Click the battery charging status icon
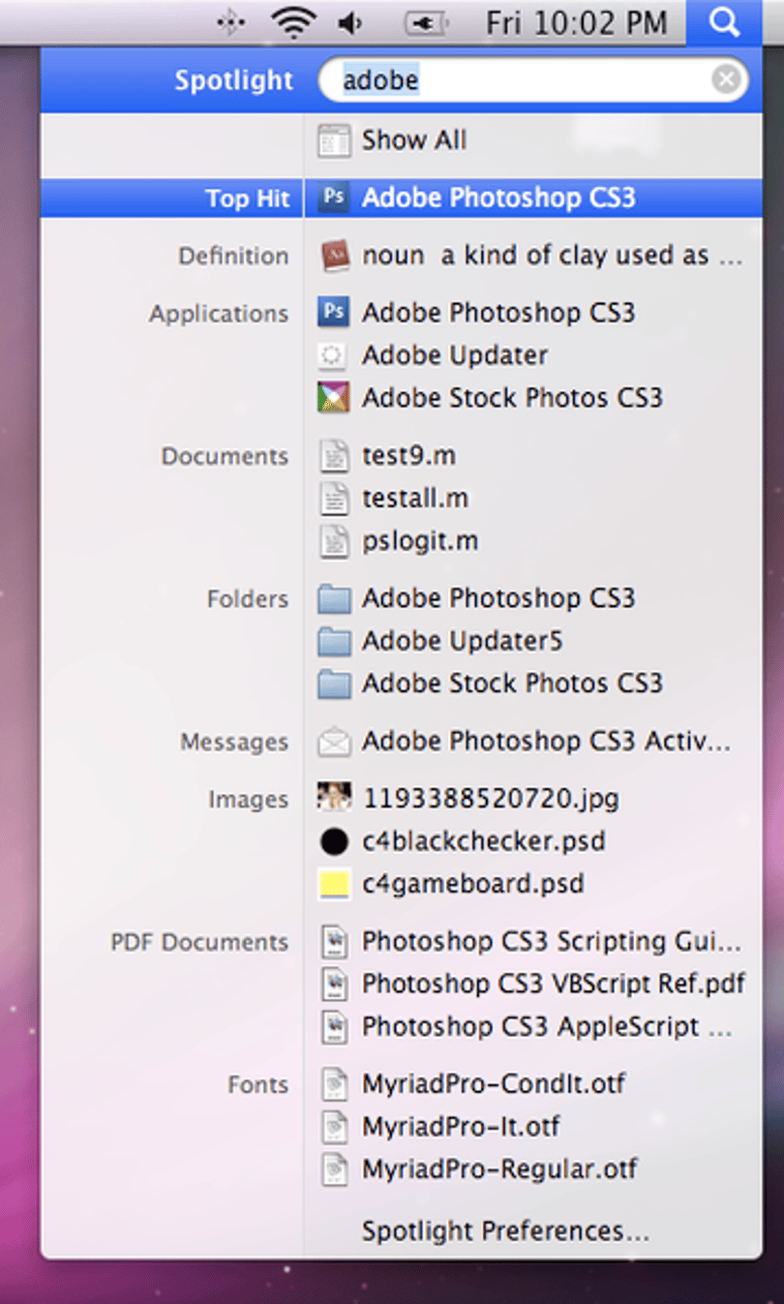The width and height of the screenshot is (784, 1304). point(426,22)
